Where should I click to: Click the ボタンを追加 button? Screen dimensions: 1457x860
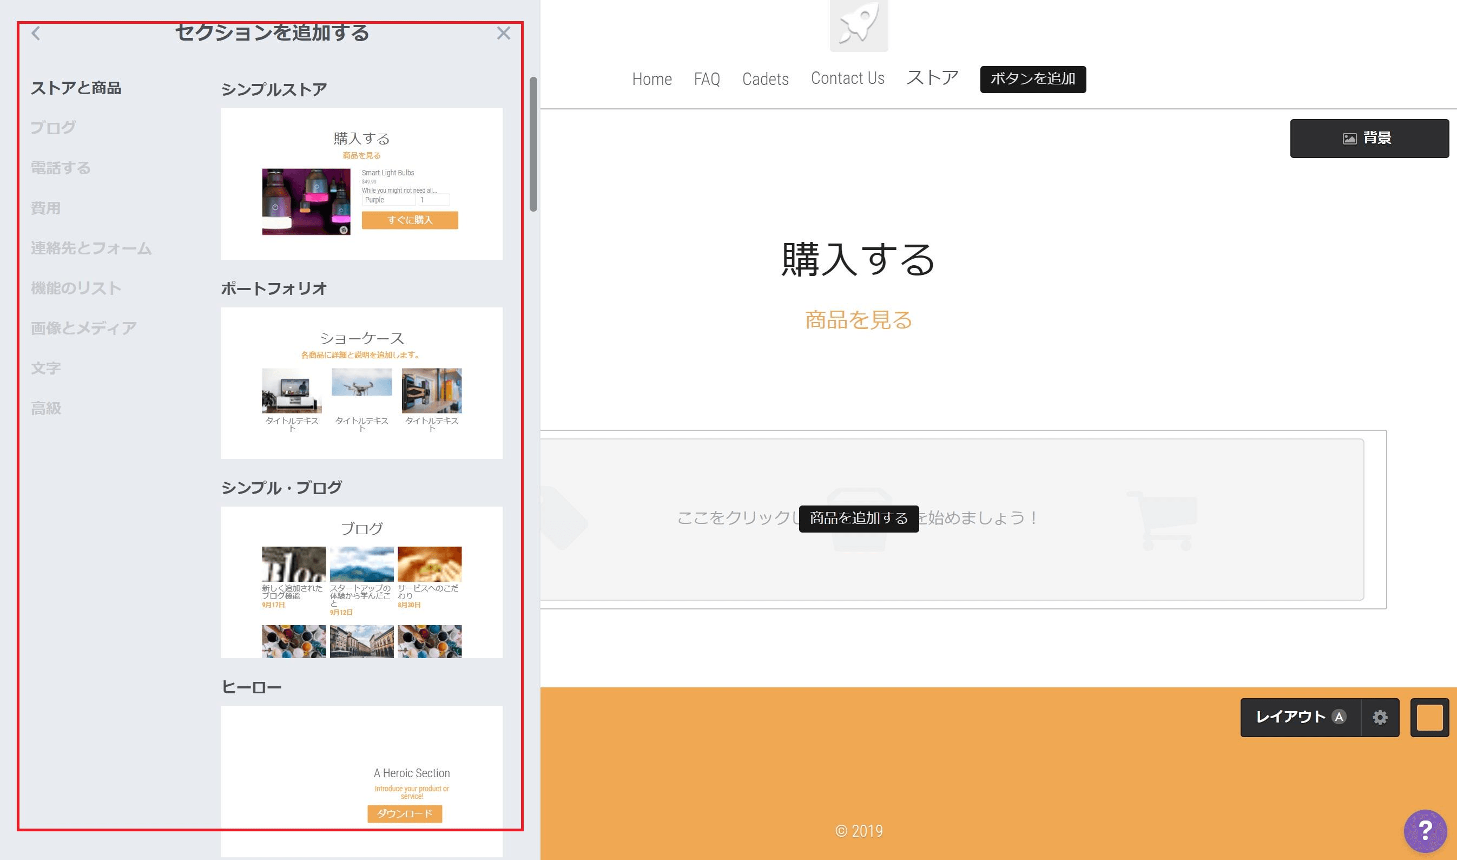pos(1032,80)
